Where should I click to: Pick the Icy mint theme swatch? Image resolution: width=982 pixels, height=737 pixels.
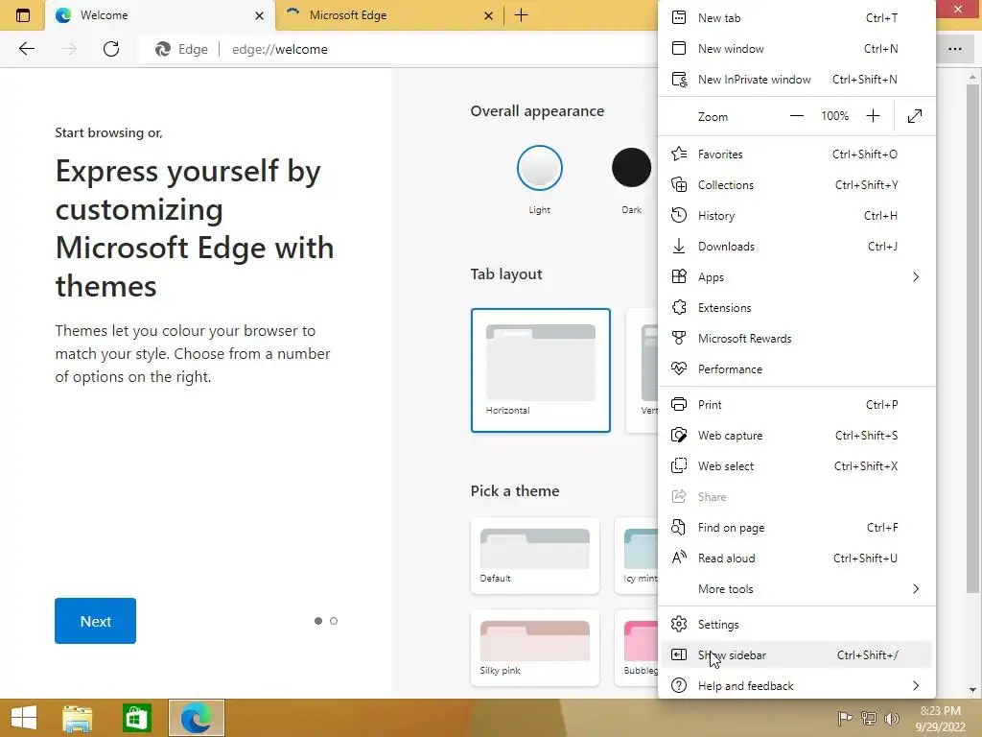click(x=637, y=556)
